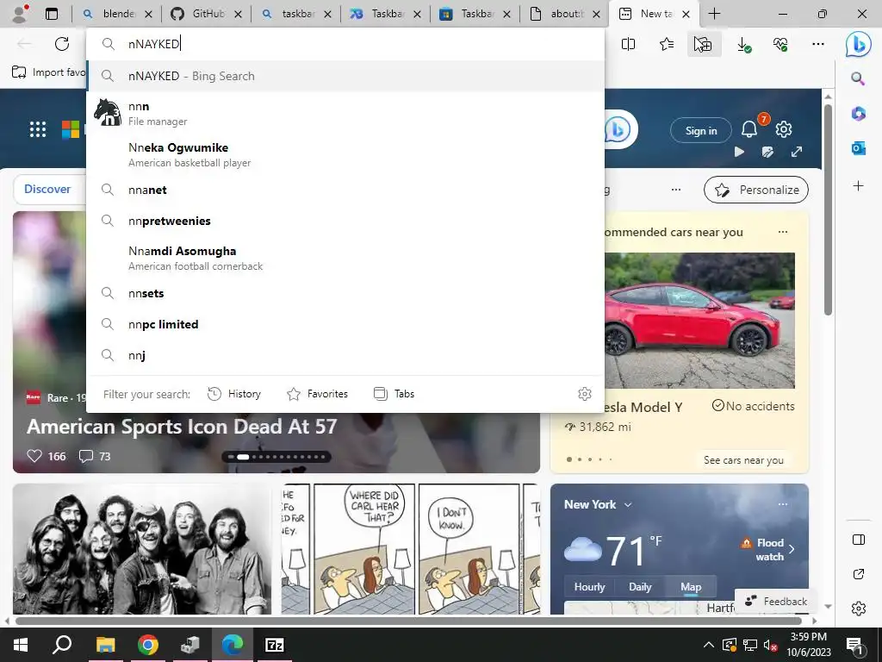Open recommended cars card options ellipsis
This screenshot has height=662, width=882.
coord(782,232)
